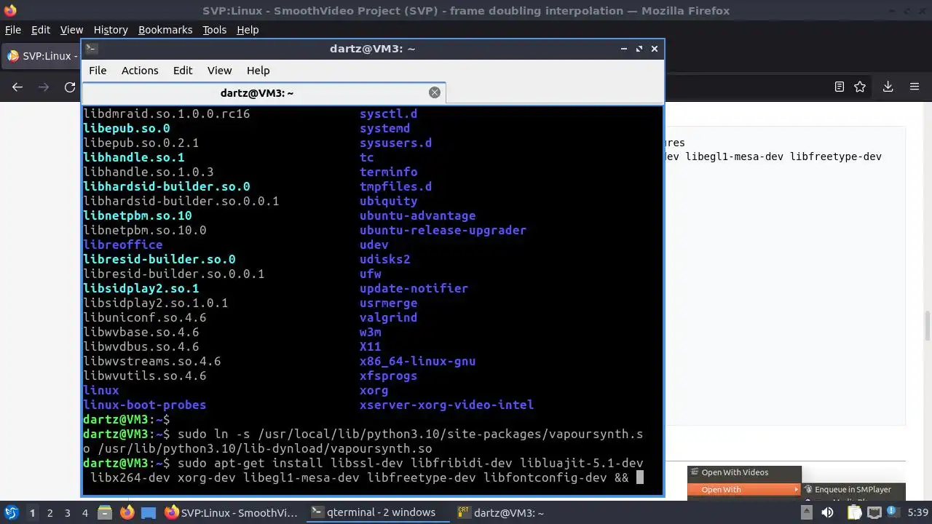Reload the Firefox page
The height and width of the screenshot is (524, 932).
[70, 87]
